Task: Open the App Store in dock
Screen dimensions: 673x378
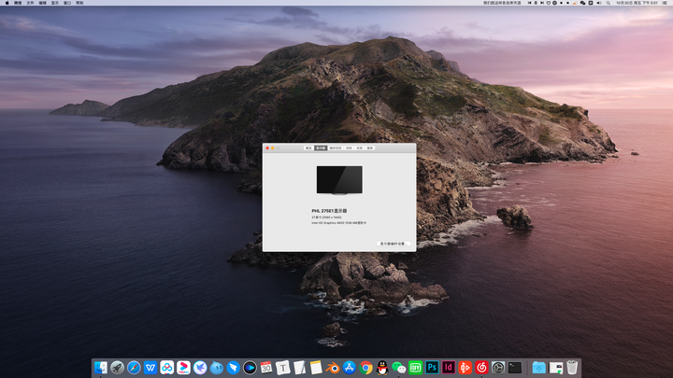Action: tap(349, 368)
